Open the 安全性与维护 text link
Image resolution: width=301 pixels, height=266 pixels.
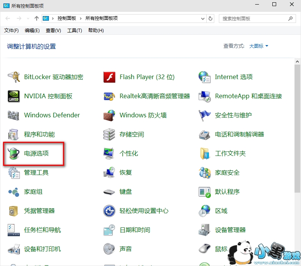233,115
